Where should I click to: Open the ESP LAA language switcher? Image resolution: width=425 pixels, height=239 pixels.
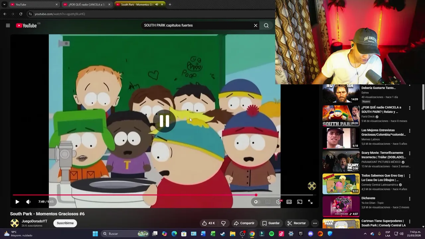[x=388, y=234]
